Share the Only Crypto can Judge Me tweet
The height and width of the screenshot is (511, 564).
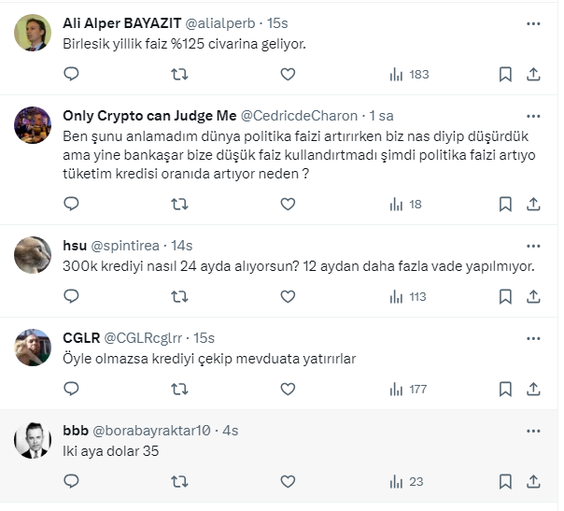click(533, 204)
